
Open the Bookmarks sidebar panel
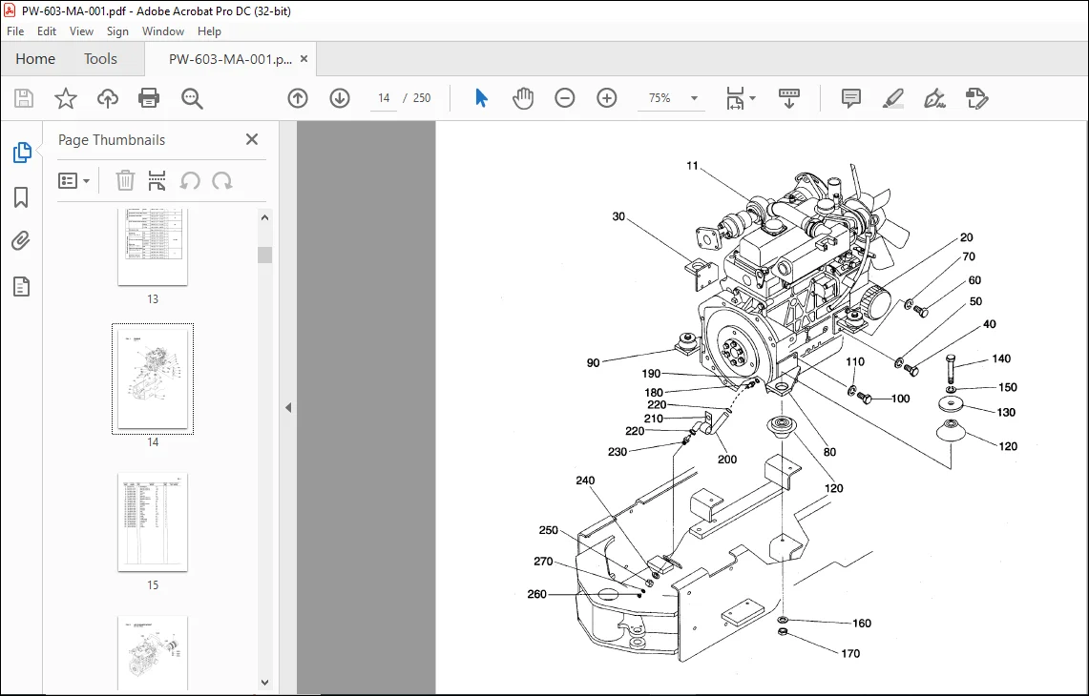point(22,197)
